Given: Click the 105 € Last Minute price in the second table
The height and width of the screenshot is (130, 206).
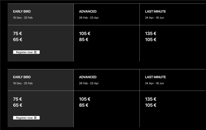Looking at the screenshot, I should click(151, 105).
